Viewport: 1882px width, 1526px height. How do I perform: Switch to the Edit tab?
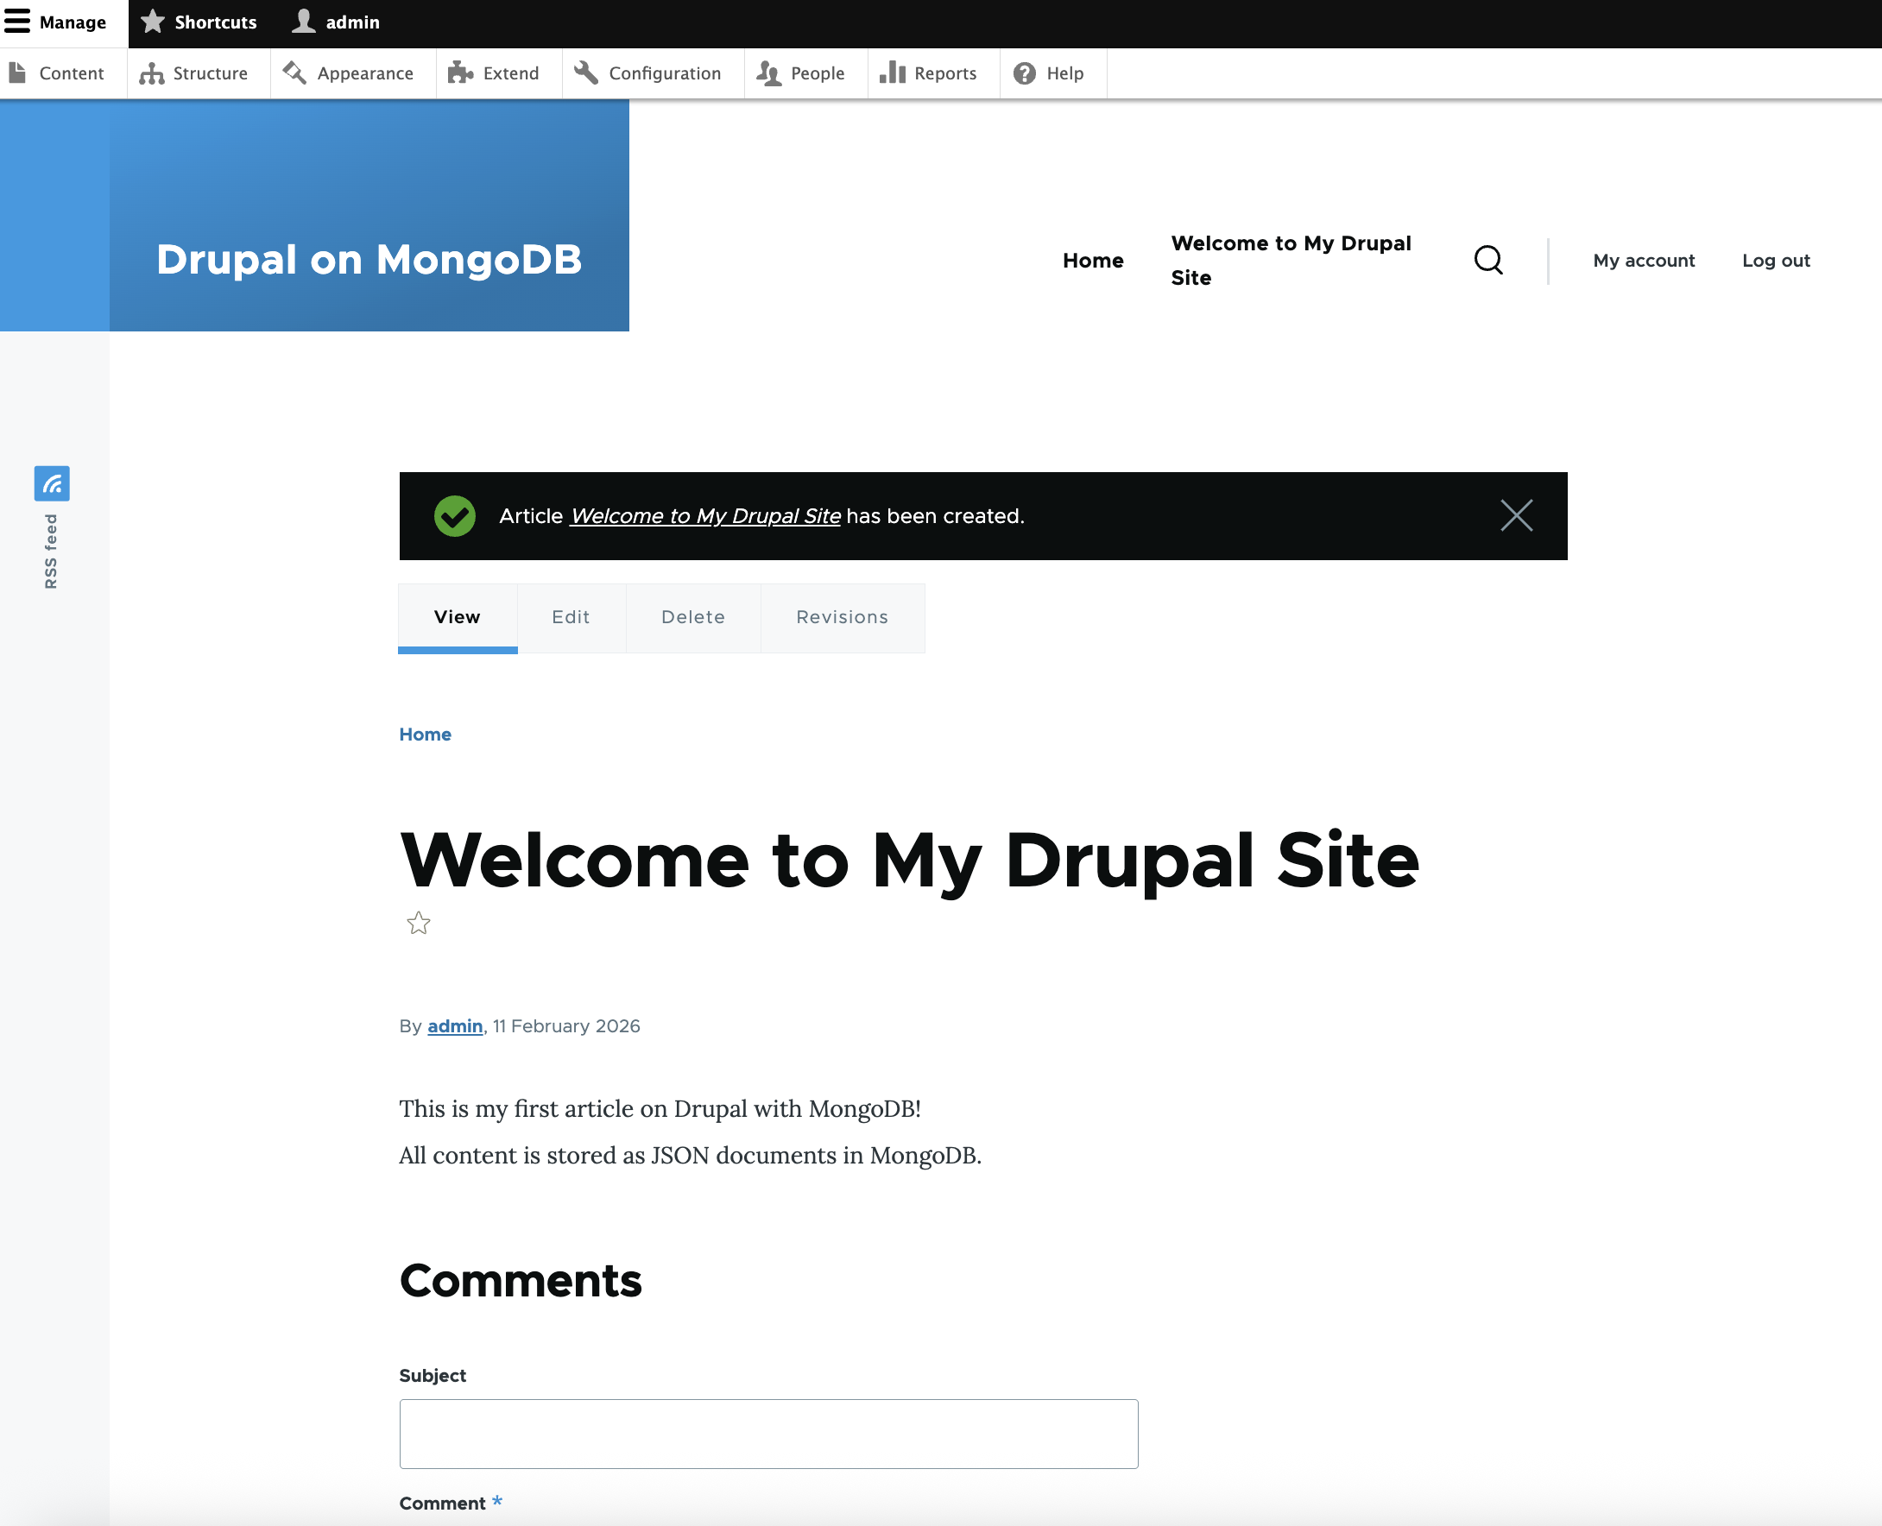pyautogui.click(x=572, y=617)
